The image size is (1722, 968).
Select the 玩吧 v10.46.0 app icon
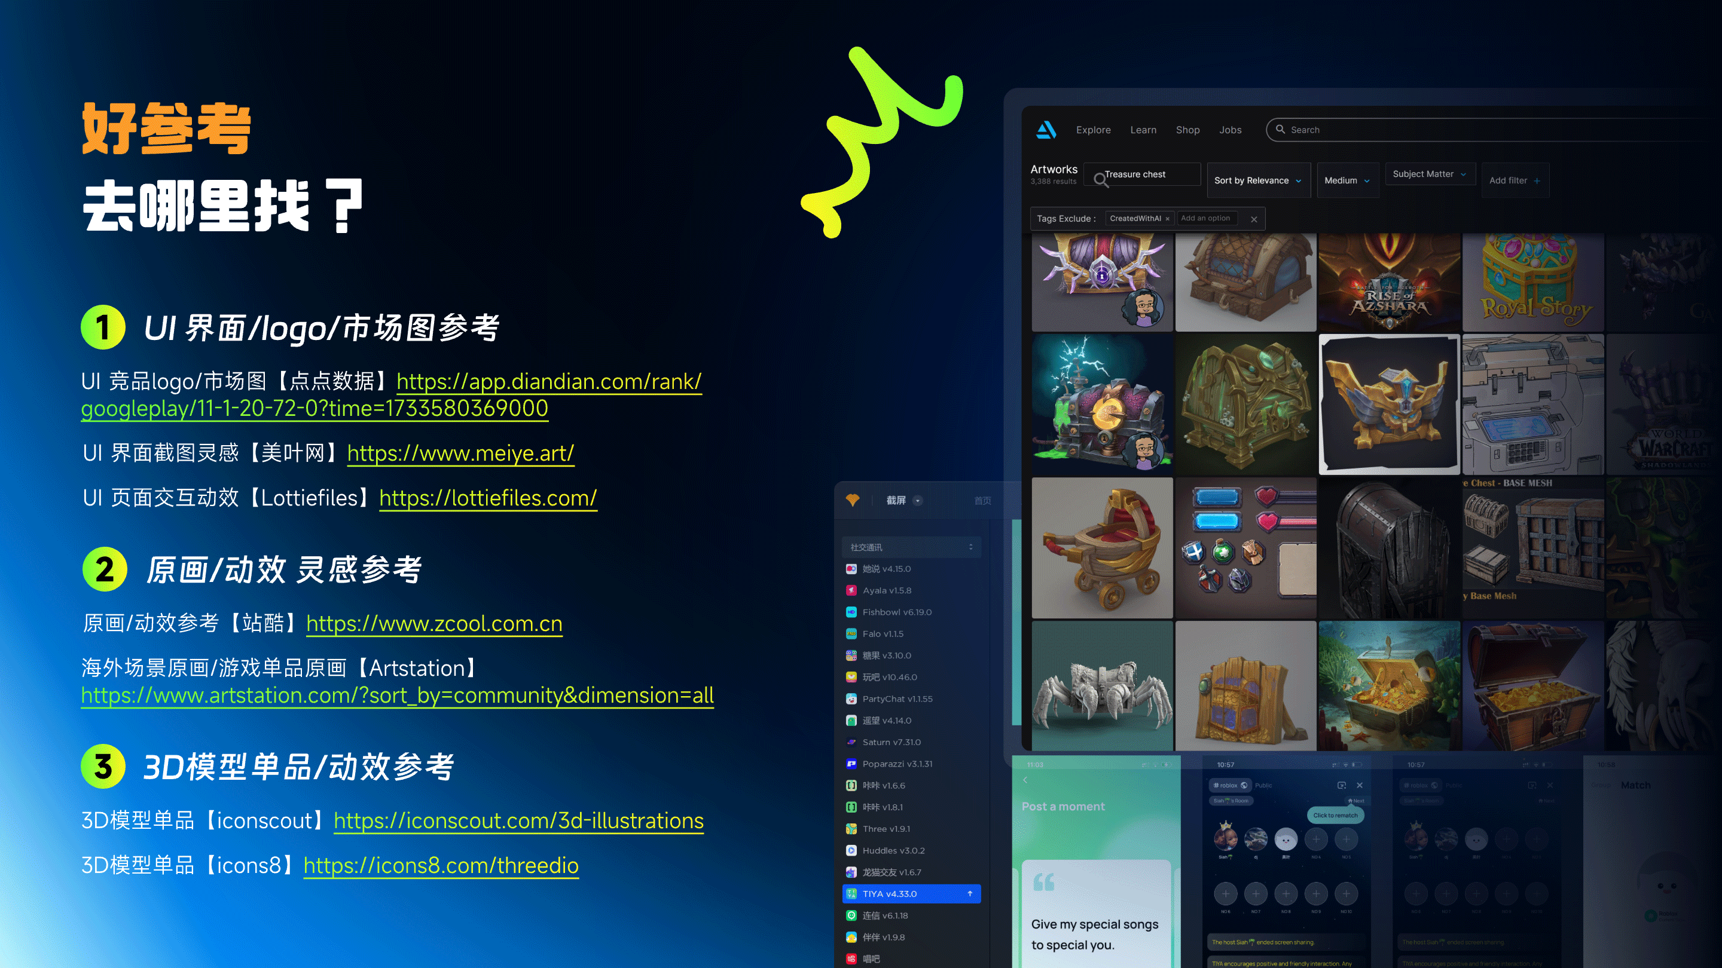point(851,677)
